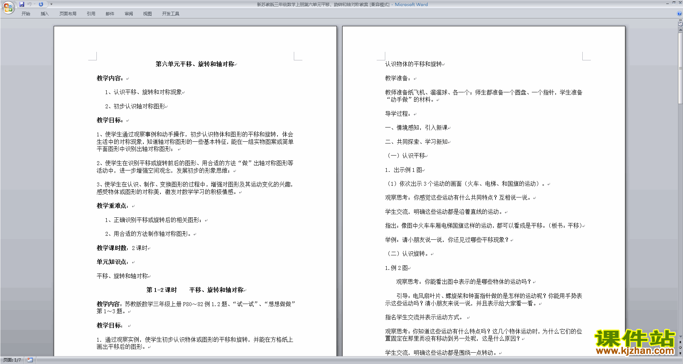Viewport: 683px width, 364px height.
Task: Click the 页面: 1/7 status bar indicator
Action: click(x=12, y=360)
